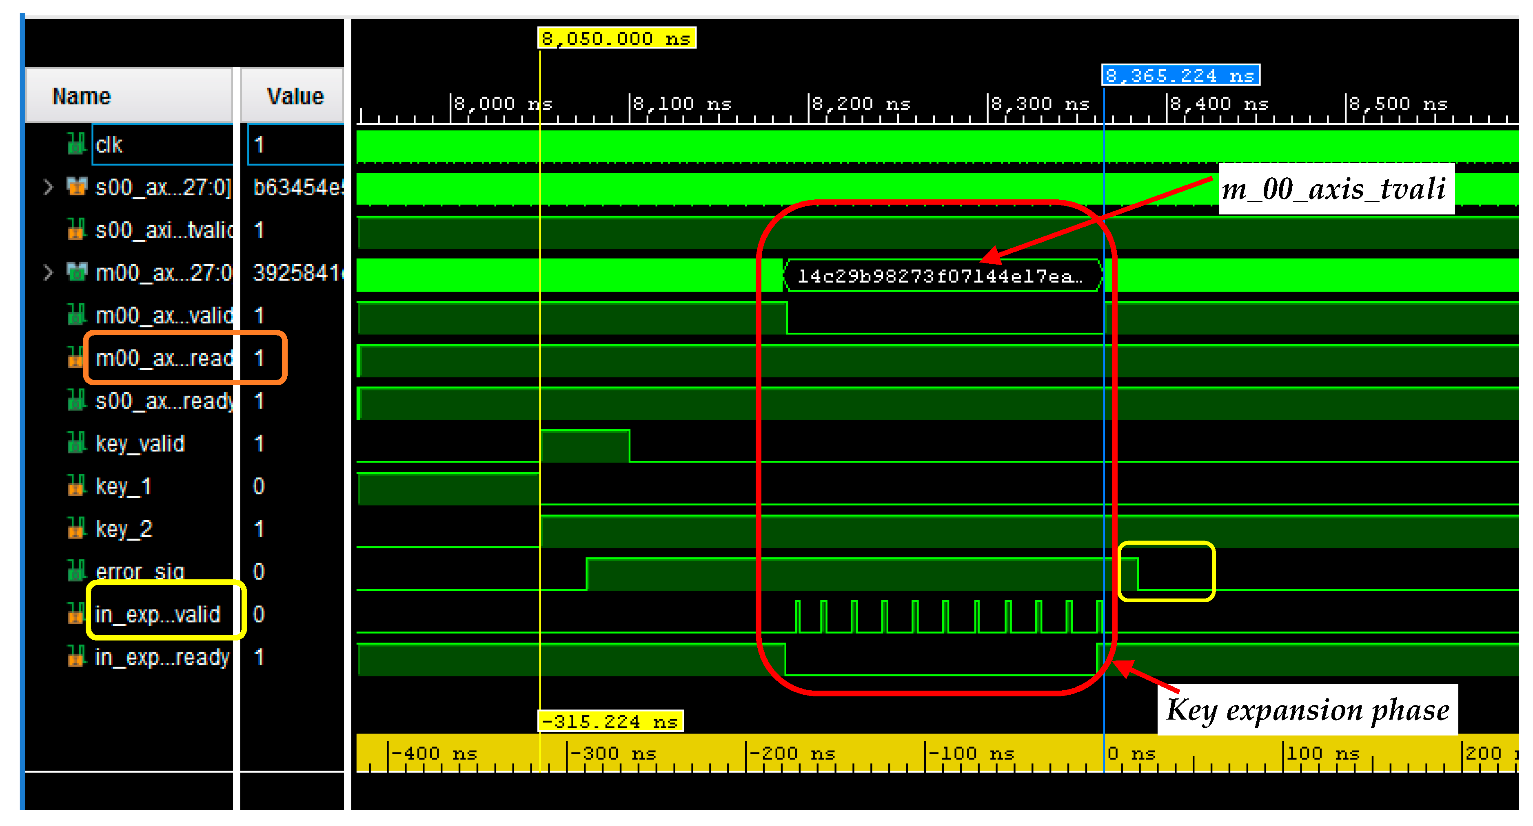Click the m00_ax...27:0 bus icon

(76, 272)
